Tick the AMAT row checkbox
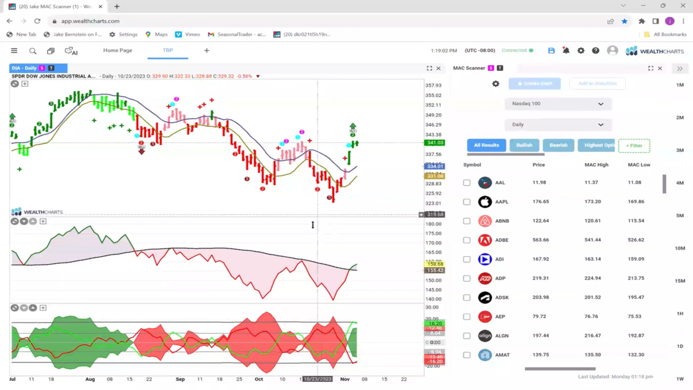693x390 pixels. click(467, 355)
